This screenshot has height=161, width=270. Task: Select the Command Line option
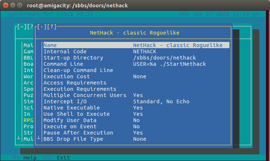pyautogui.click(x=136, y=64)
